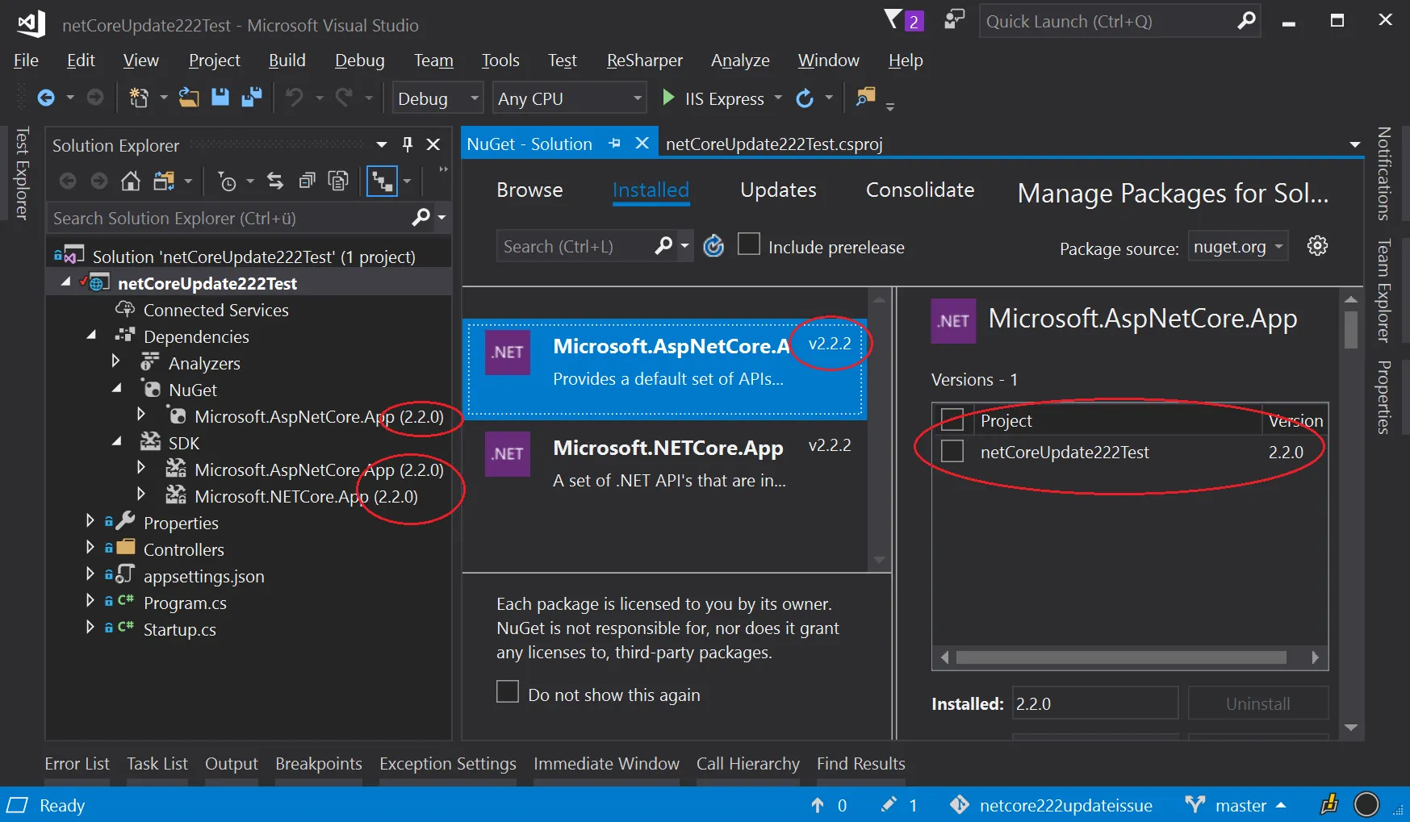Open the Properties side tab
Viewport: 1410px width, 822px height.
click(1383, 397)
